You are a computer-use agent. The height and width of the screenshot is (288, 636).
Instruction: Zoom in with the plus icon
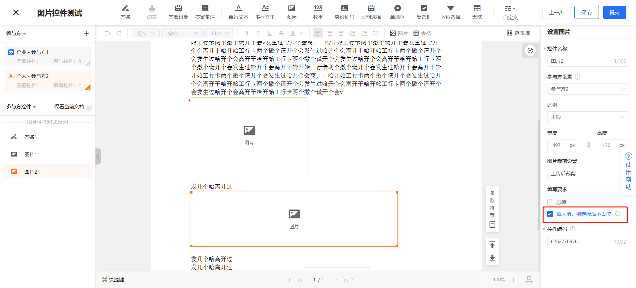[x=513, y=280]
